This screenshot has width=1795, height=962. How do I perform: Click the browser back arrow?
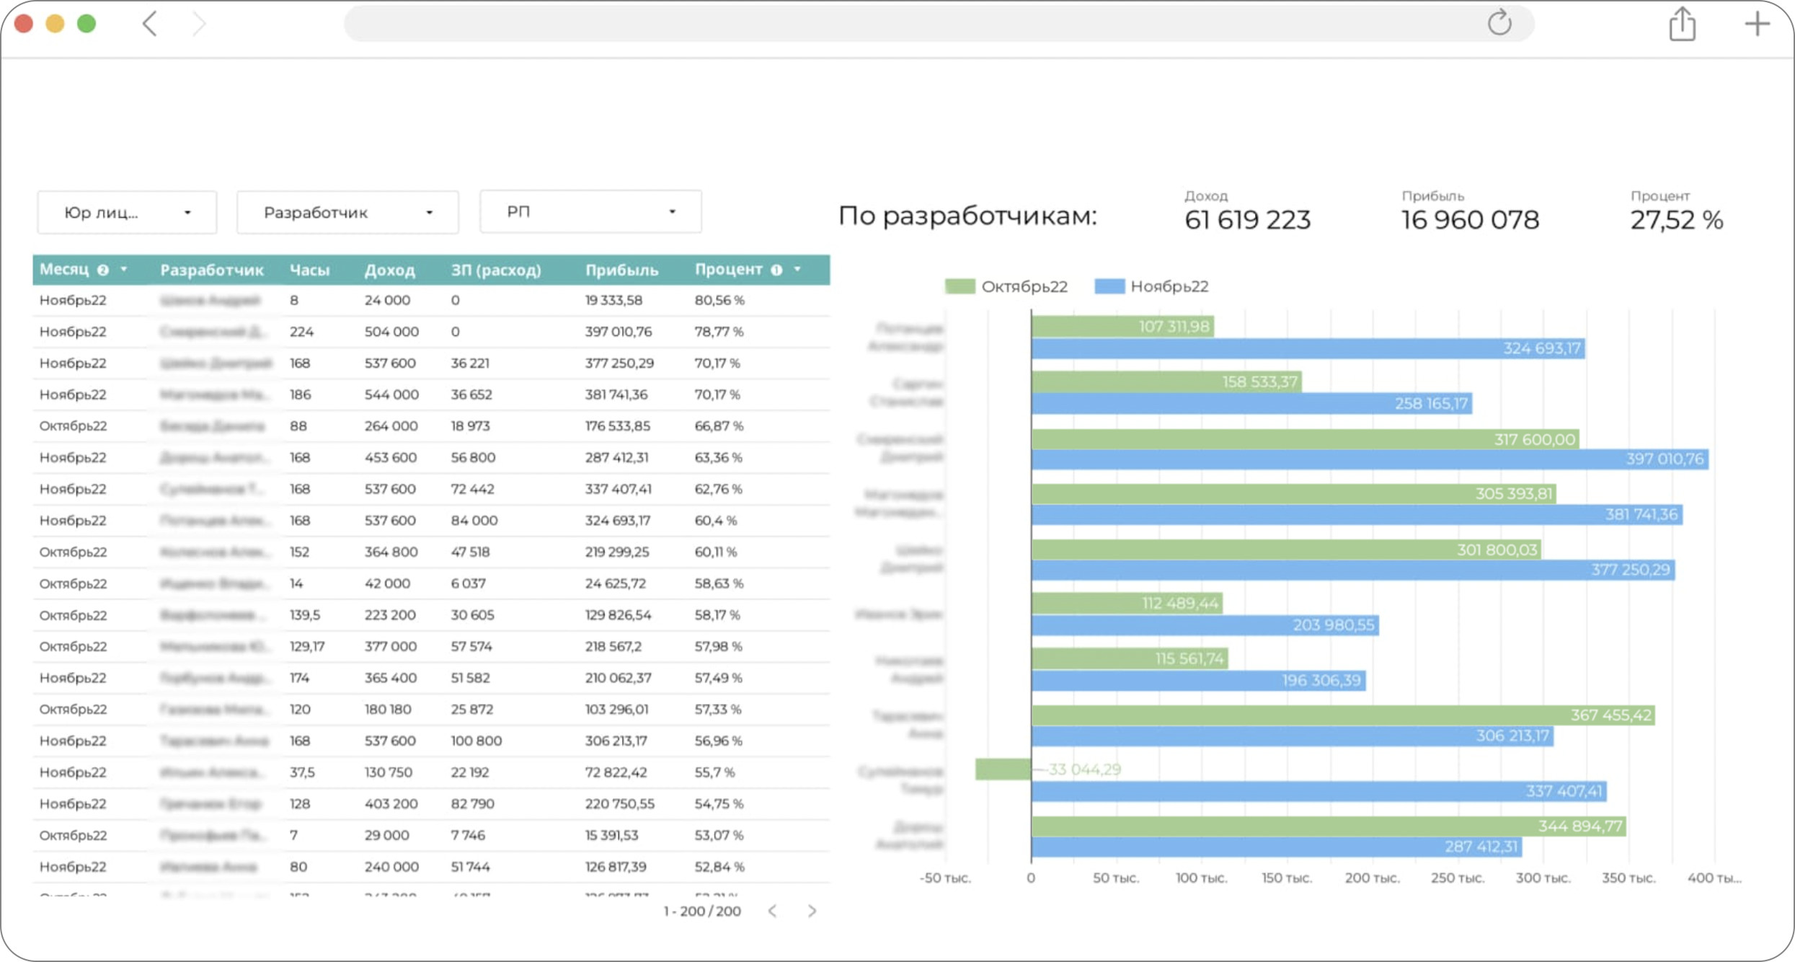coord(149,24)
